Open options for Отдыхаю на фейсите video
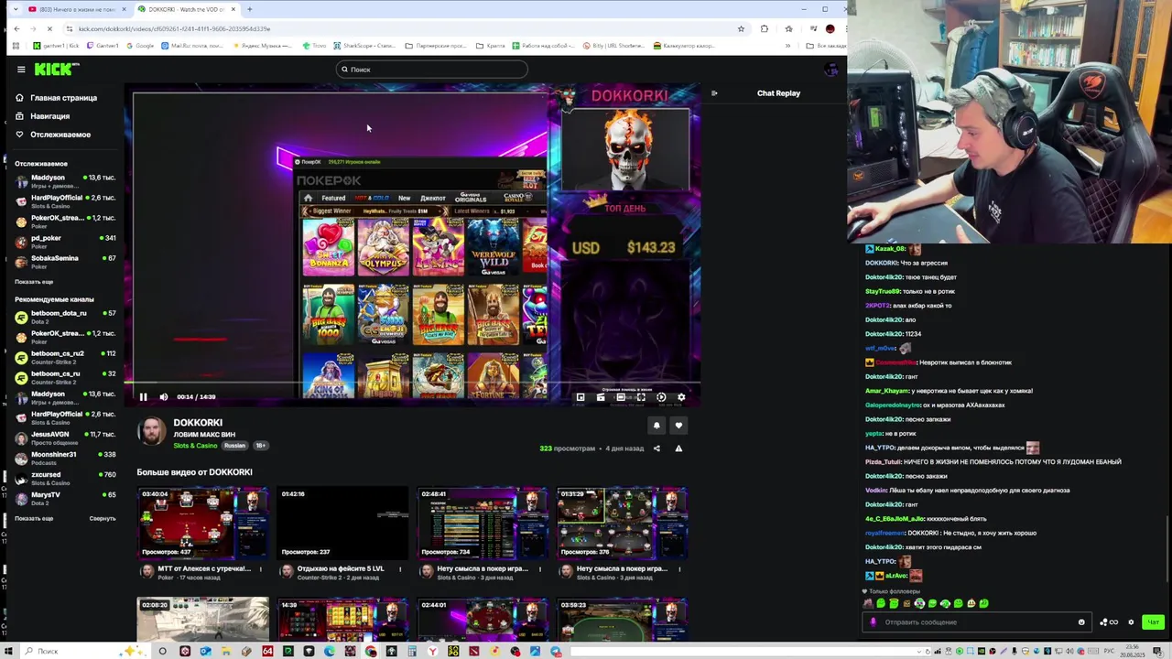The width and height of the screenshot is (1172, 659). pyautogui.click(x=400, y=568)
